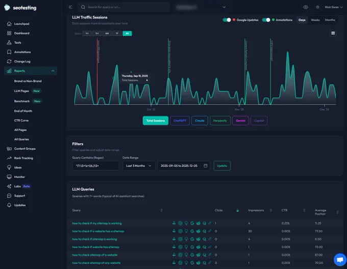Click the sun theme icon in header
347x269 pixels.
[x=317, y=7]
